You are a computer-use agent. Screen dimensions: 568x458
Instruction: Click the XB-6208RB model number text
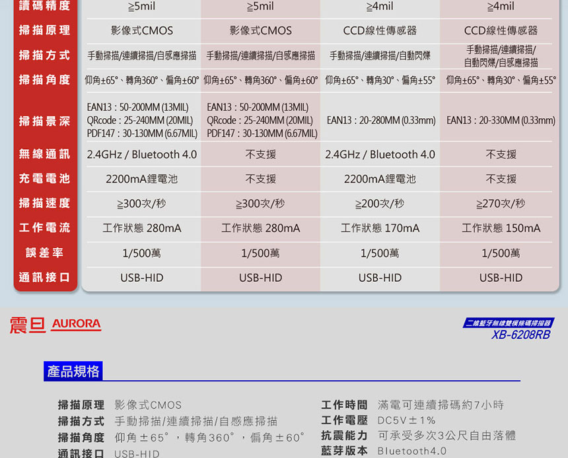tap(520, 335)
